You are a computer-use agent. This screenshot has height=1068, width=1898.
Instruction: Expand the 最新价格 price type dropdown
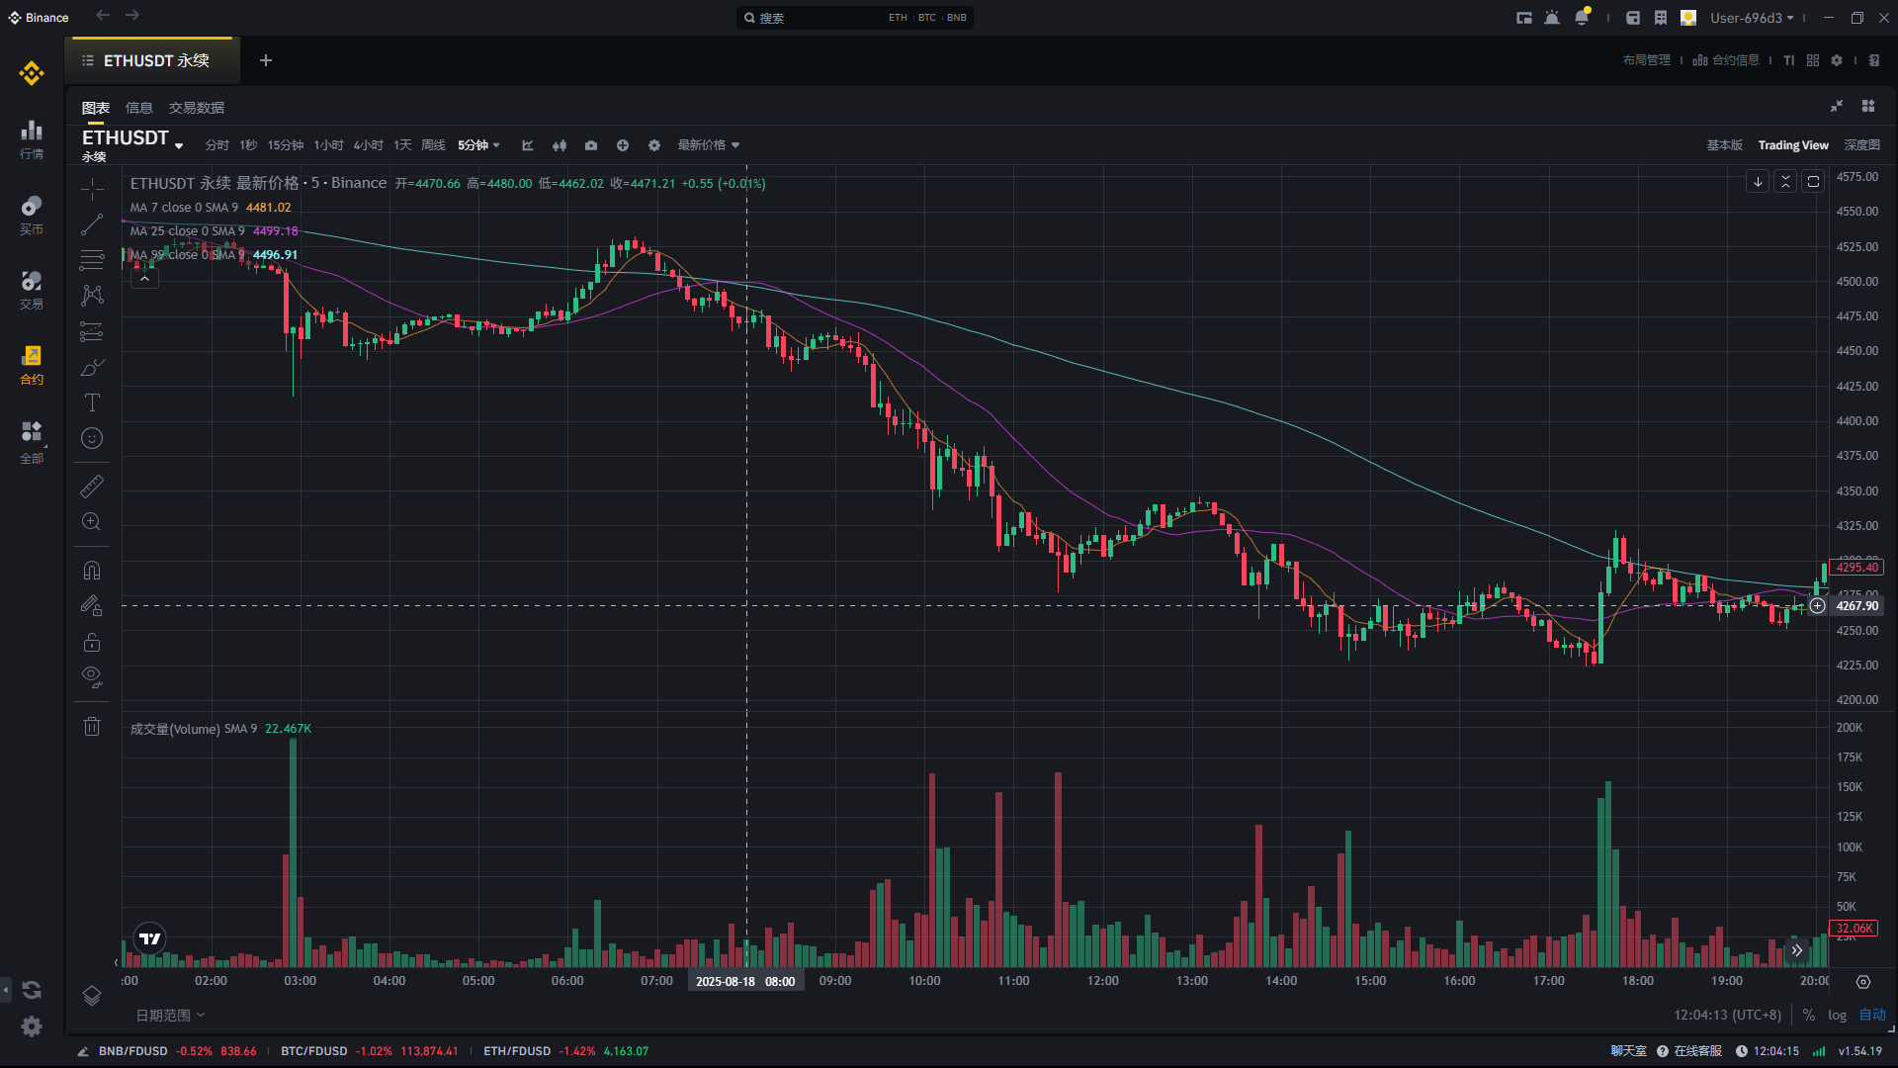click(708, 145)
